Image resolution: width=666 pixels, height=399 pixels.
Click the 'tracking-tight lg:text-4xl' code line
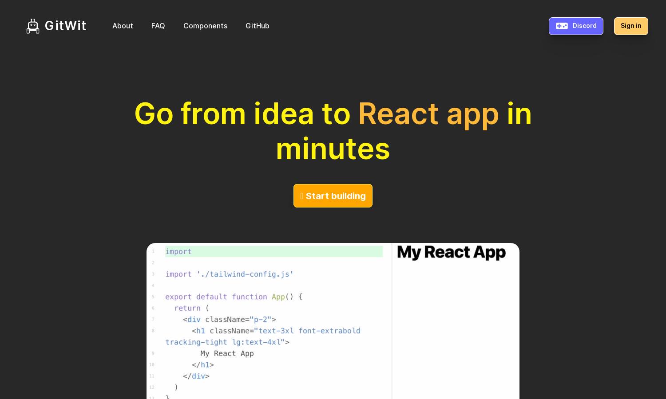pyautogui.click(x=227, y=342)
